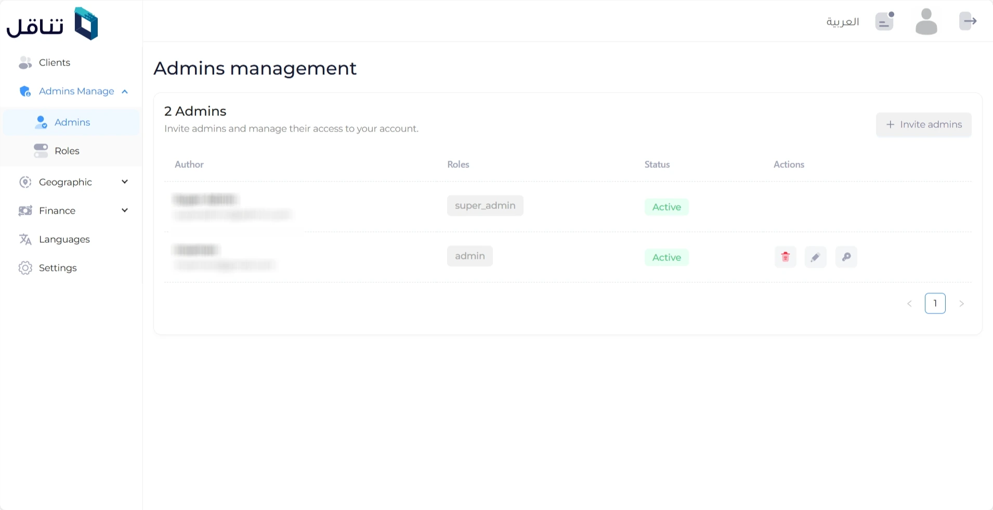Click the Invite admins button
The width and height of the screenshot is (993, 510).
point(923,125)
